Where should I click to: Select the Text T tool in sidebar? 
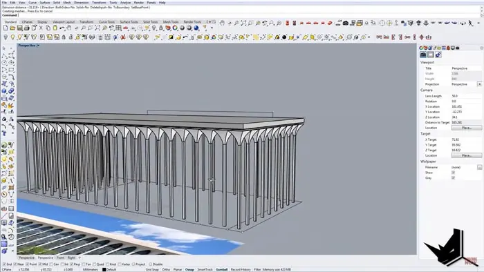click(x=4, y=133)
